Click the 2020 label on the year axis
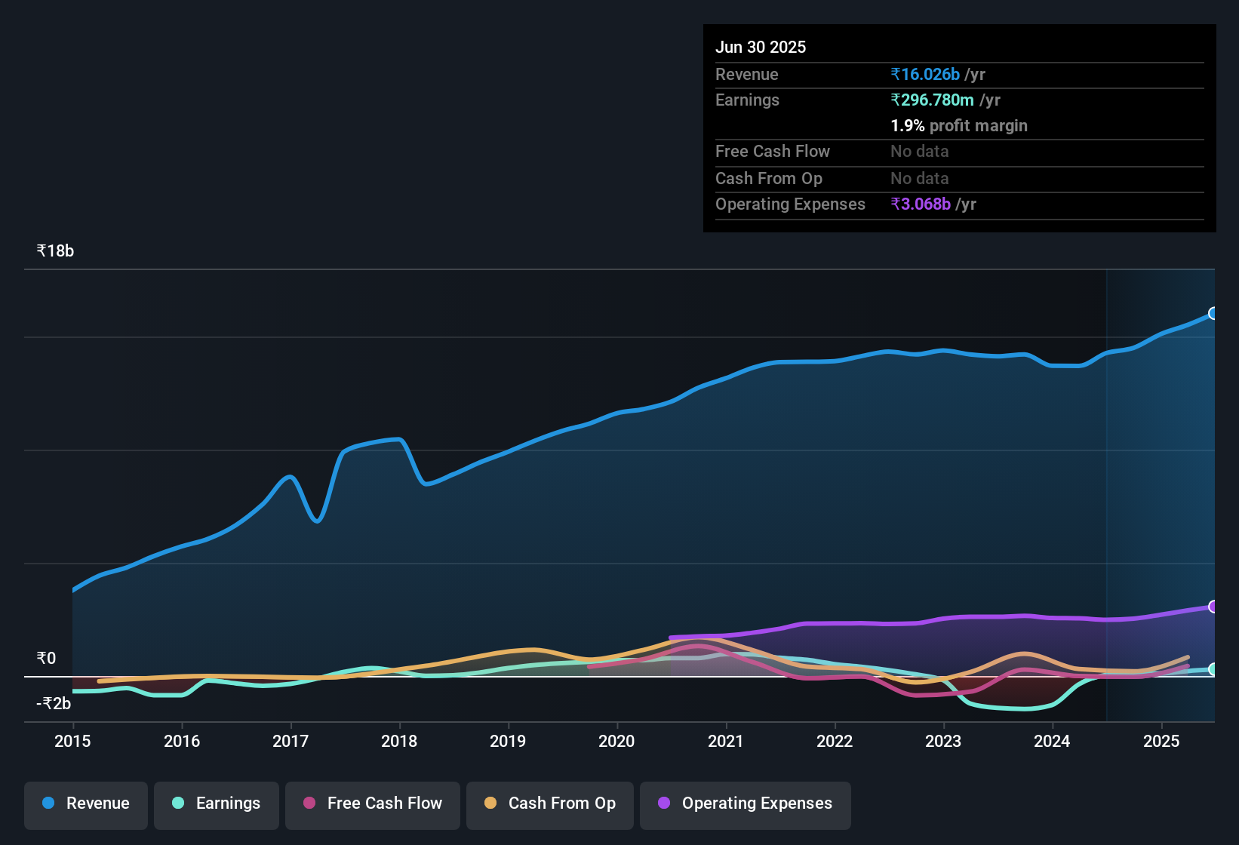Screen dimensions: 1239x845 click(616, 741)
